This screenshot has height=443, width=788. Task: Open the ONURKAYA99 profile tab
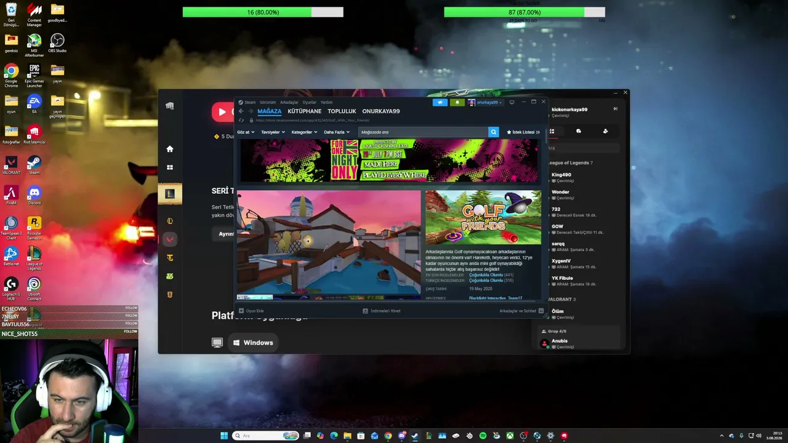click(381, 111)
